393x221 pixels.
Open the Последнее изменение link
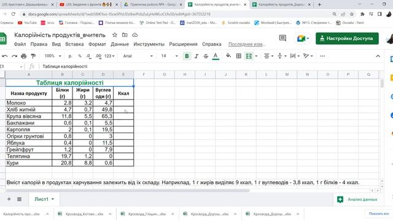pyautogui.click(x=247, y=44)
